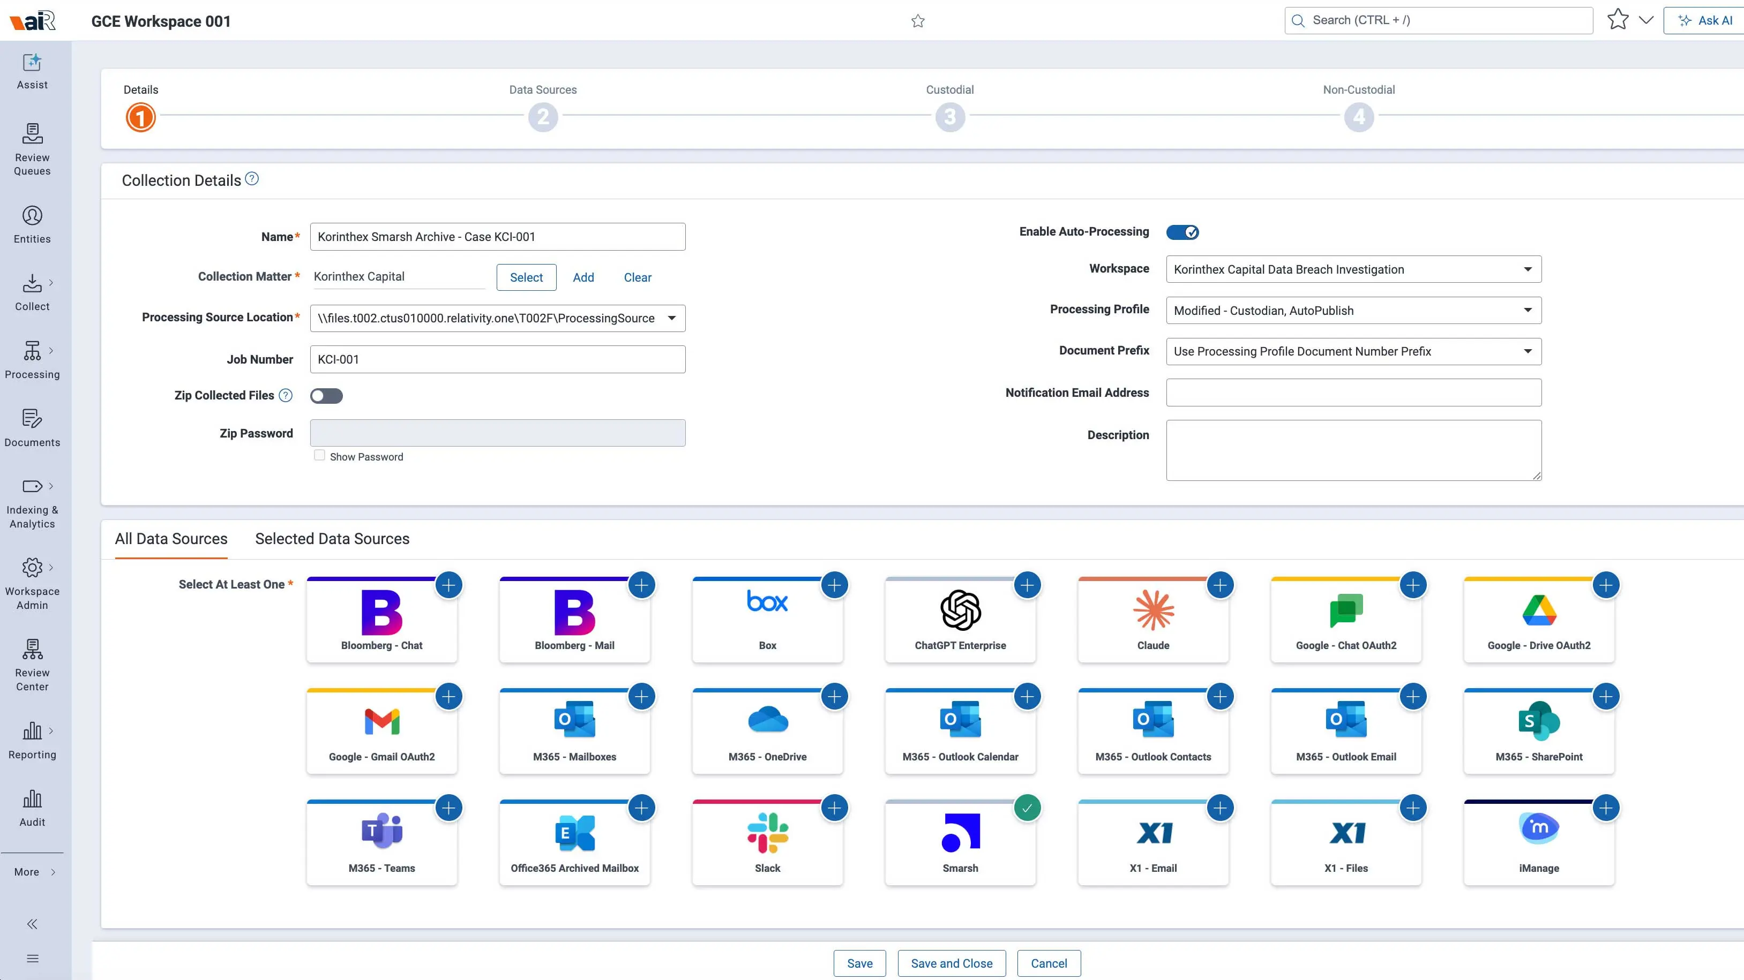Go to the Custodial wizard step
Screen dimensions: 1744x980
pyautogui.click(x=950, y=117)
